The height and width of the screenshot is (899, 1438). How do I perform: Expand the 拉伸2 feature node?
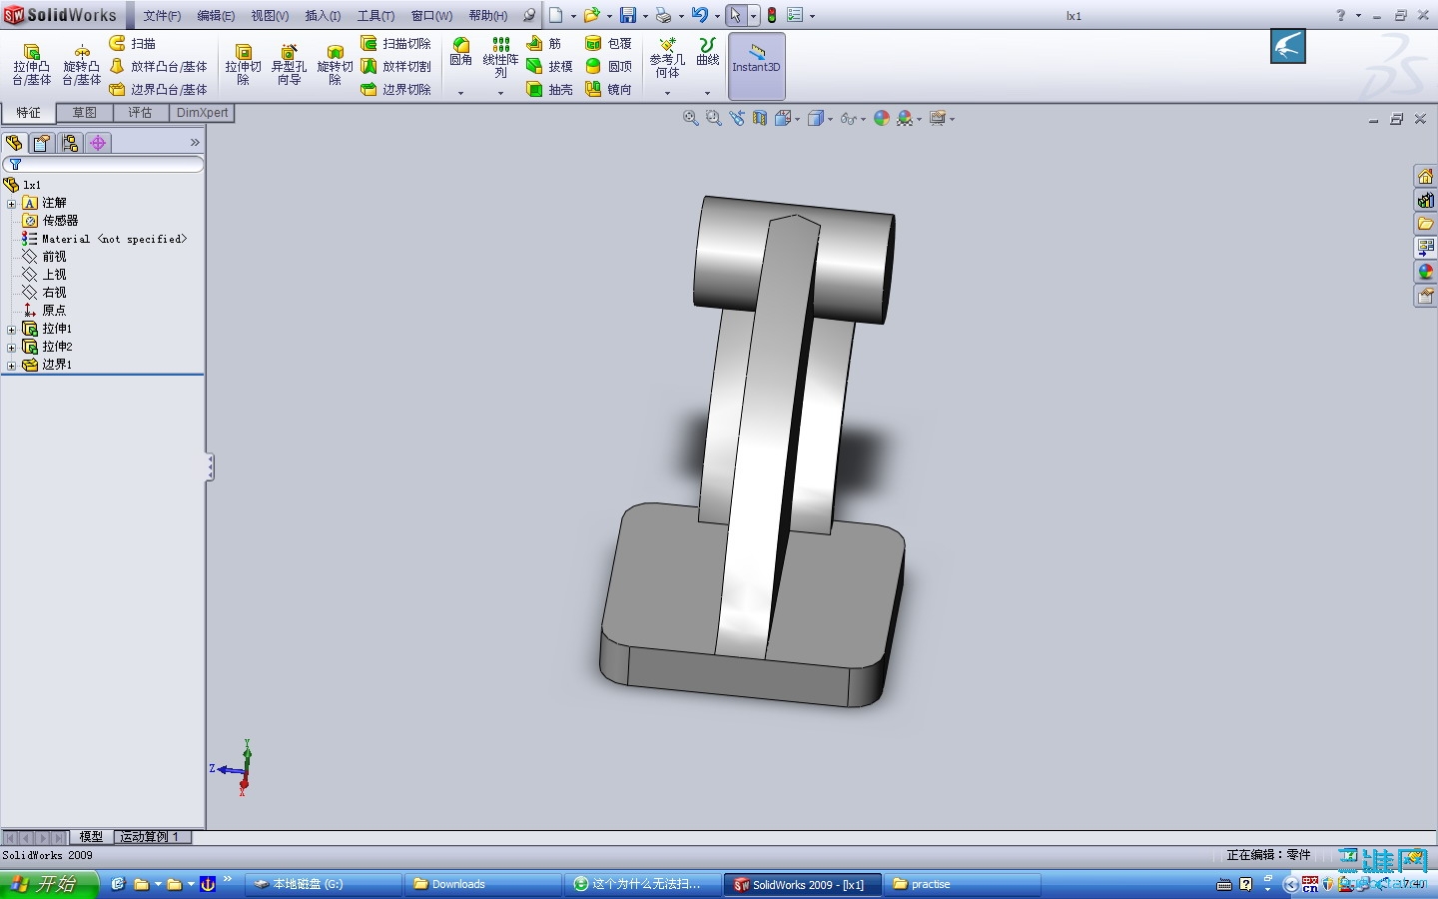(11, 347)
